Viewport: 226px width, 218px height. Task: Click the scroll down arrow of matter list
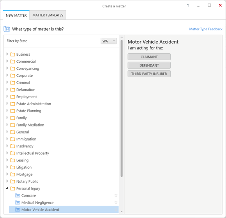tap(122, 211)
